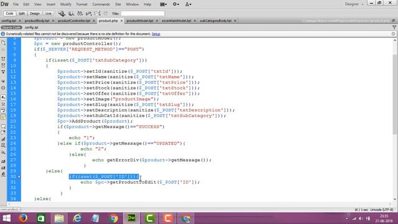Open Google Chrome from the taskbar
This screenshot has width=398, height=224.
point(113,218)
